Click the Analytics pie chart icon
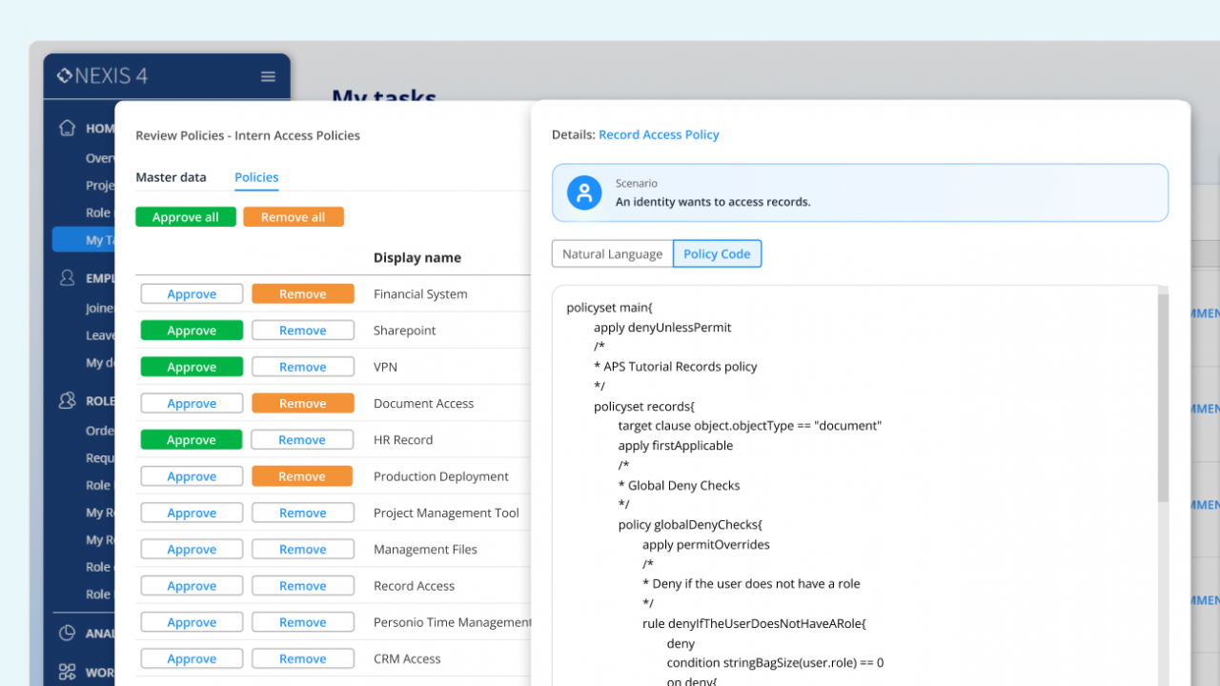Viewport: 1220px width, 686px height. [x=67, y=633]
